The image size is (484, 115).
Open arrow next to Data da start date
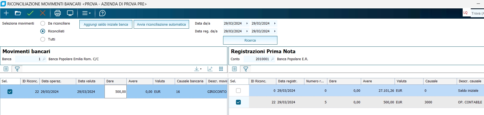247,23
